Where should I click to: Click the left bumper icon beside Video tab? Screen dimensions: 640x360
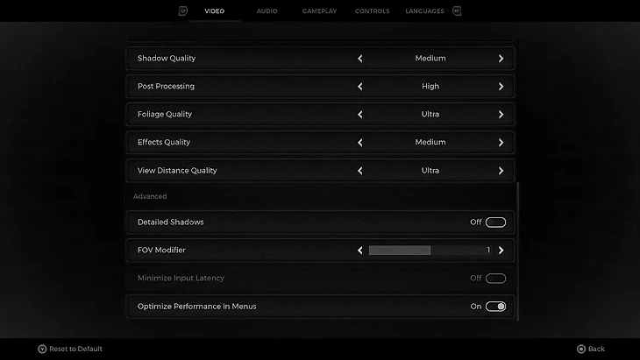[x=183, y=11]
